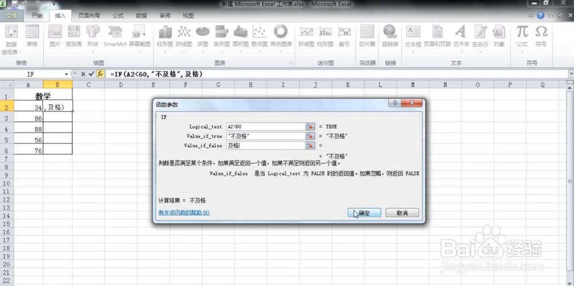This screenshot has height=286, width=574.
Task: Insert win/loss sparkline 盈亏
Action: (344, 37)
